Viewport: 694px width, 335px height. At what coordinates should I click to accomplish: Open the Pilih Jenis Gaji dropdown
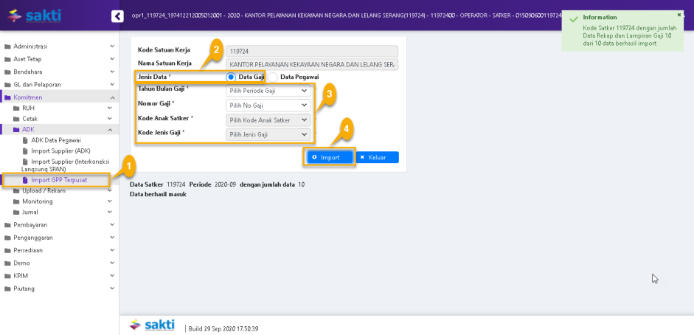pyautogui.click(x=268, y=134)
